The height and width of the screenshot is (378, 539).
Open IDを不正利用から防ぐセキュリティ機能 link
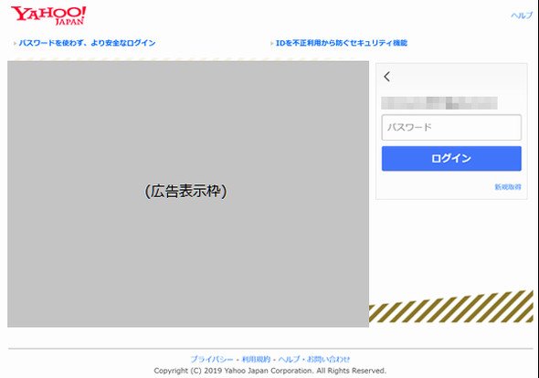tap(342, 43)
